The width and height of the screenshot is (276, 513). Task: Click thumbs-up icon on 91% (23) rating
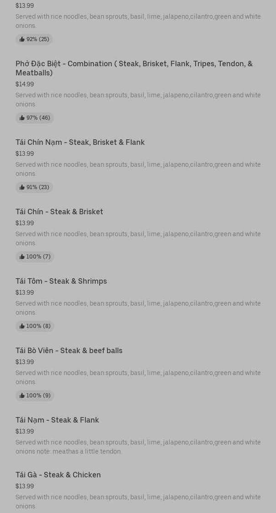click(x=22, y=187)
